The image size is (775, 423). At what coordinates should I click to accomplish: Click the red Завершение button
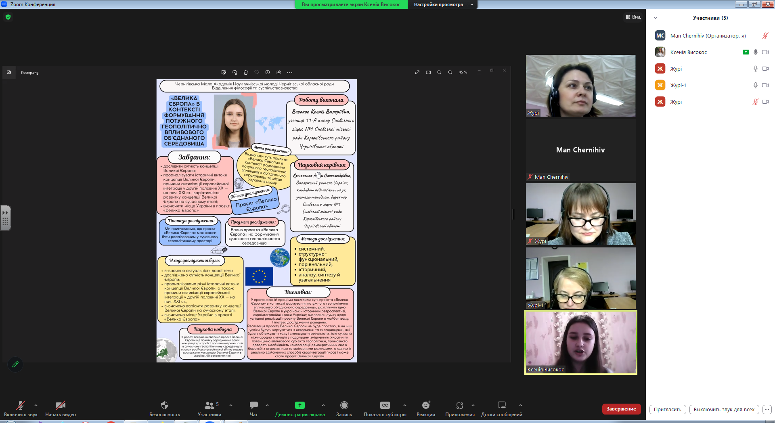(x=621, y=409)
